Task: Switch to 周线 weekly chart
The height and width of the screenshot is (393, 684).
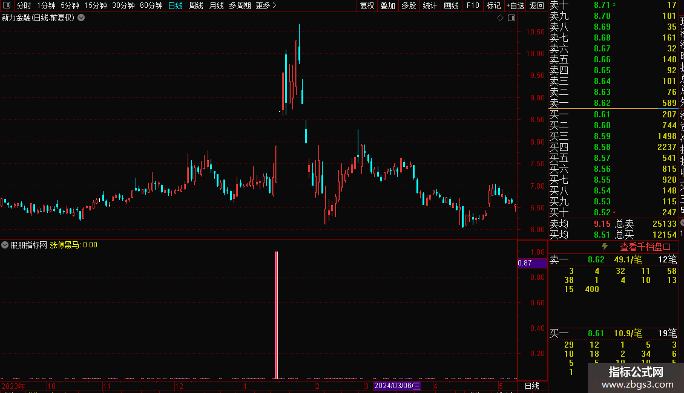Action: [196, 5]
